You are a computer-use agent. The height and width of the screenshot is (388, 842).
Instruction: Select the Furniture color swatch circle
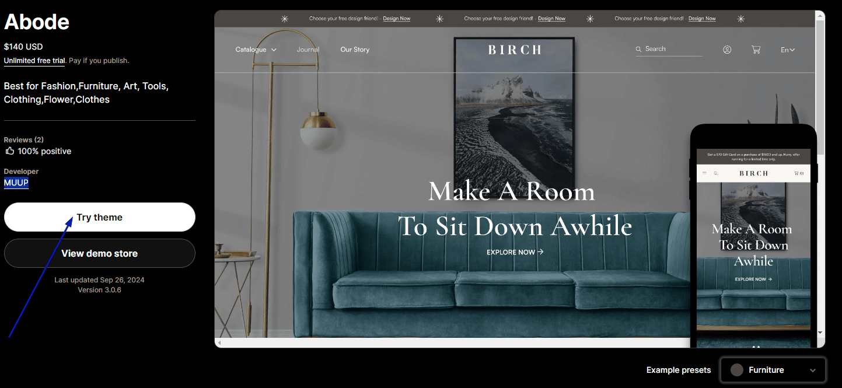(x=737, y=370)
